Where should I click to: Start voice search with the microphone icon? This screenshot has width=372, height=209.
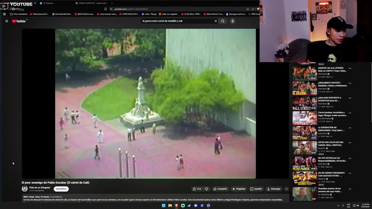pos(233,21)
